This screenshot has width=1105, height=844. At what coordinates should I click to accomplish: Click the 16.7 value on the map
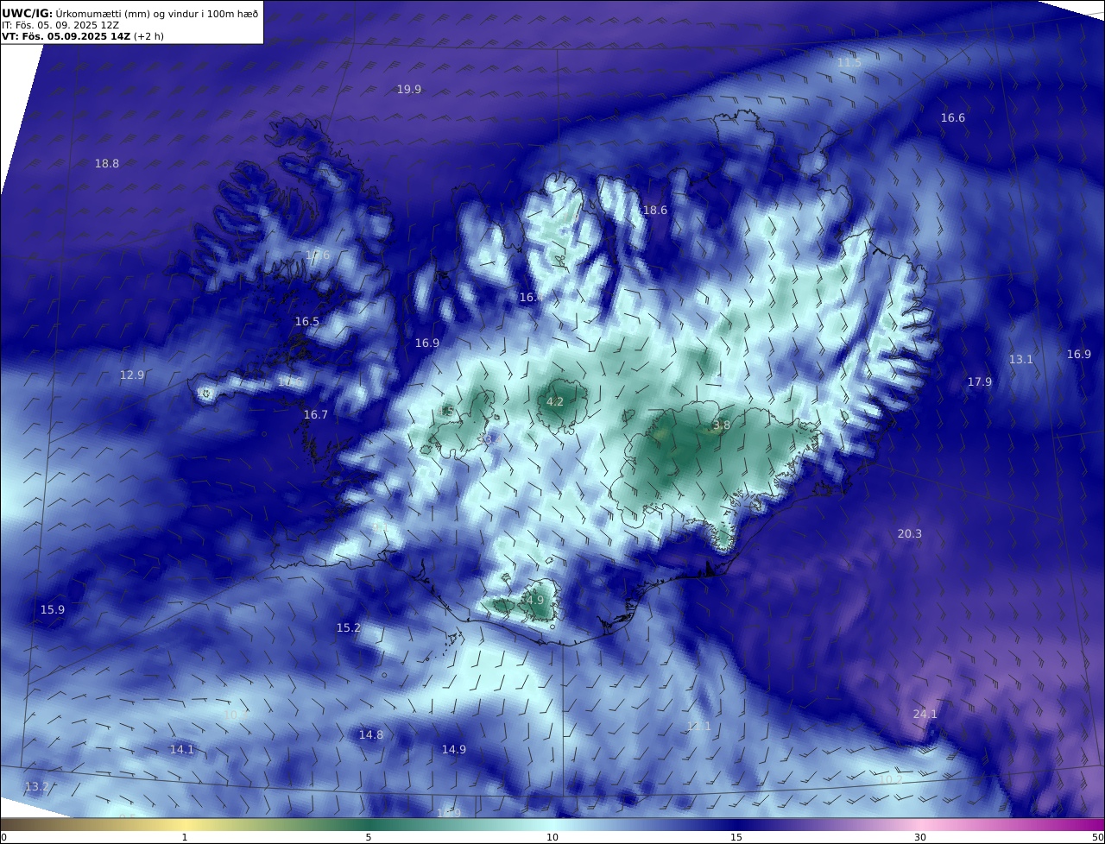316,414
